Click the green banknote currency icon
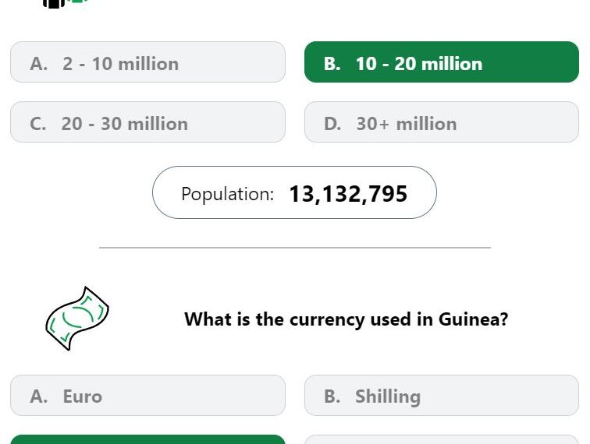The width and height of the screenshot is (590, 444). point(77,319)
